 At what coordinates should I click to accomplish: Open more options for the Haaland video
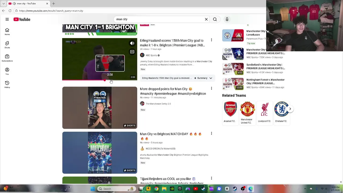point(211,40)
